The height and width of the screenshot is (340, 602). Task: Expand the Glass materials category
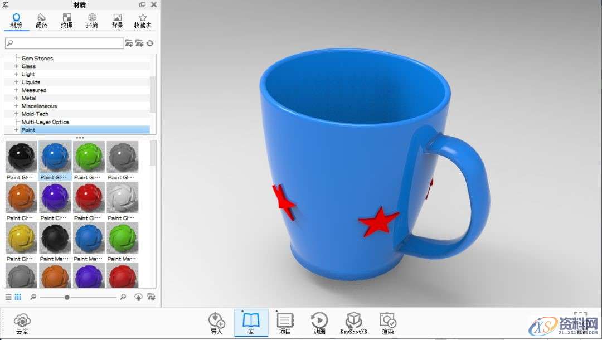pos(15,66)
